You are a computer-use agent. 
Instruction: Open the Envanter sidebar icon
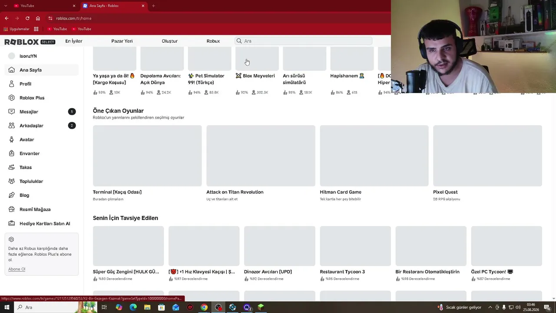(12, 153)
